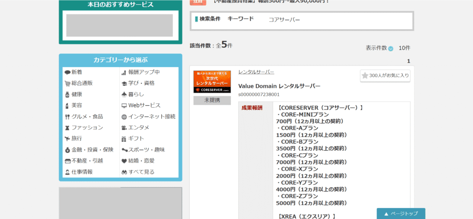Click the fork and knife icon for グルメ・食品
This screenshot has height=219, width=473.
[x=67, y=117]
